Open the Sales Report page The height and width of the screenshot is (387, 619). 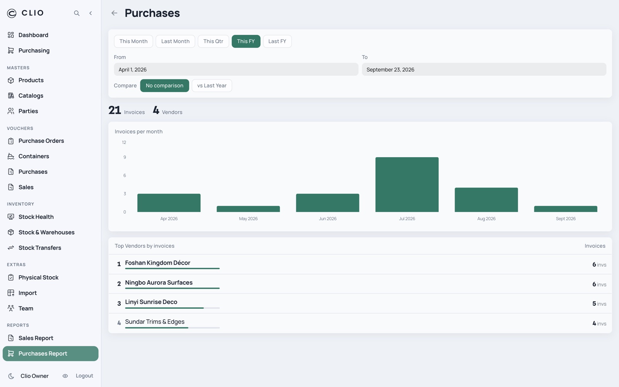(x=51, y=338)
